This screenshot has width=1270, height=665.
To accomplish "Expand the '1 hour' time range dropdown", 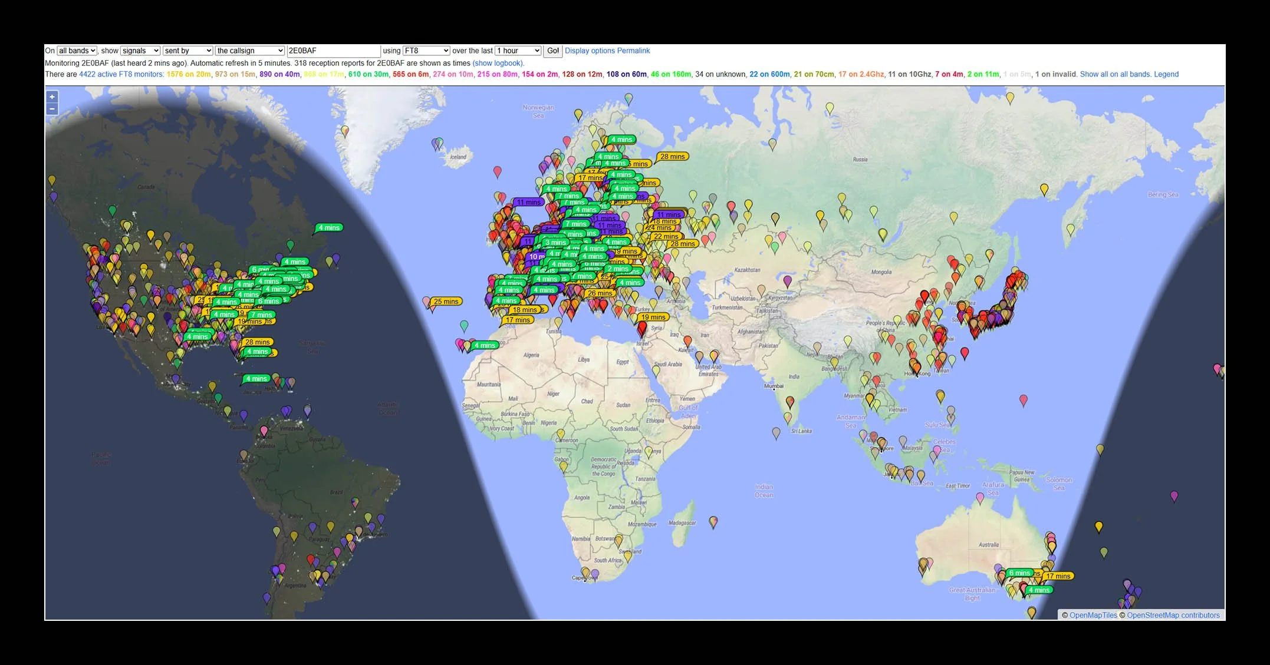I will 518,51.
